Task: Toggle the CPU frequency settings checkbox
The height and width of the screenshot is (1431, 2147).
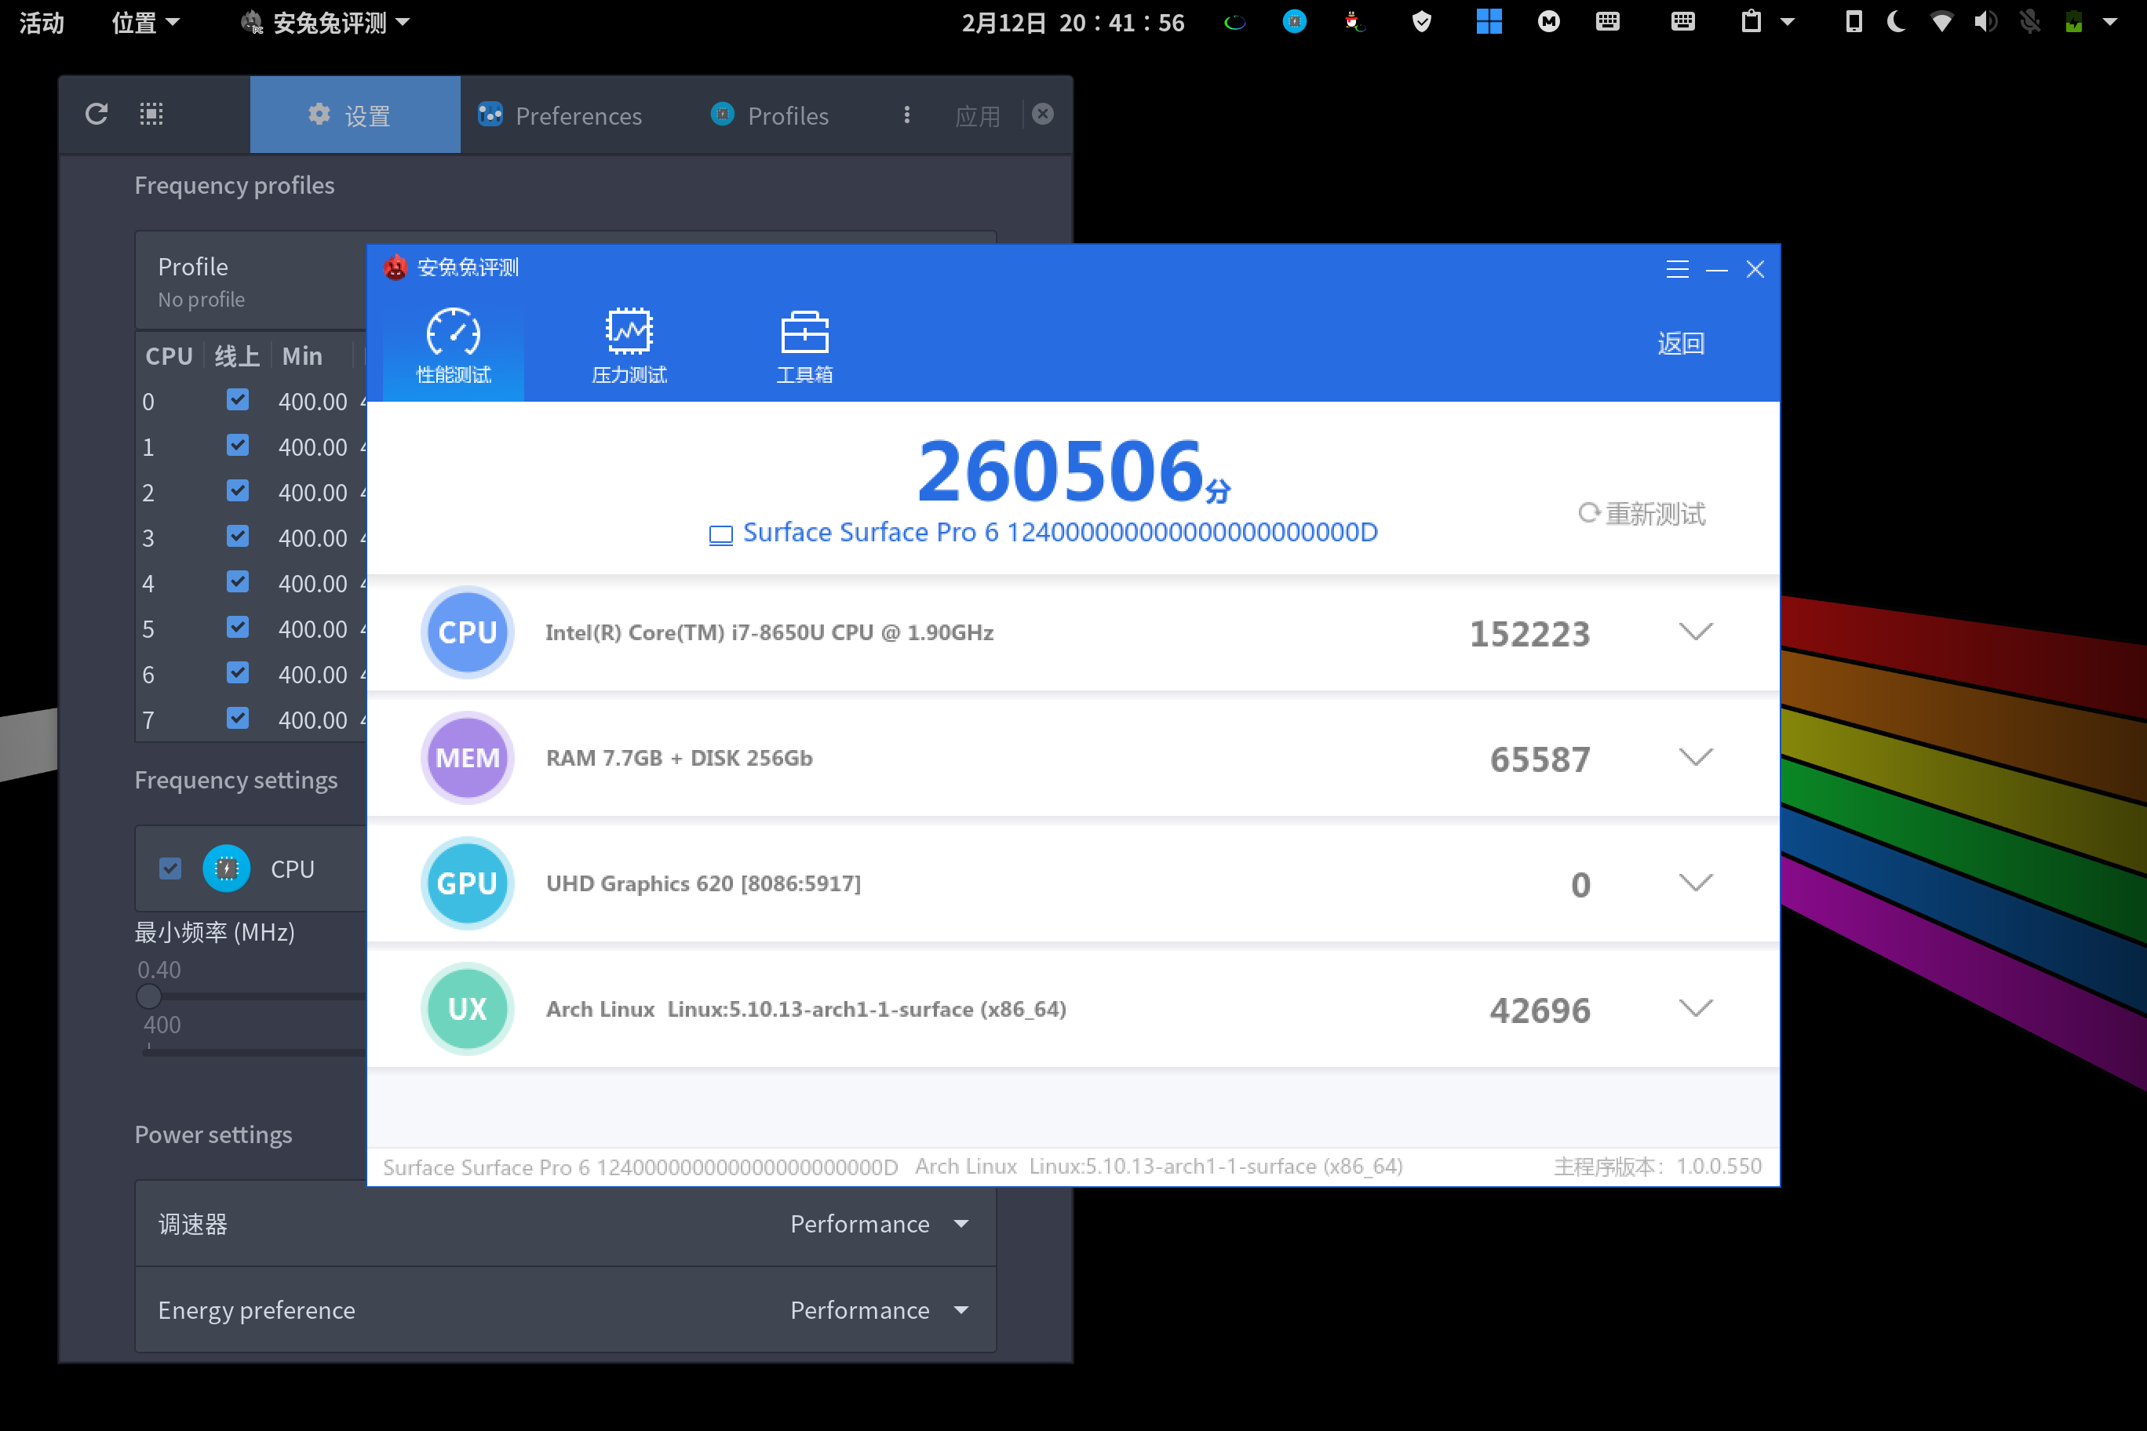Action: pyautogui.click(x=169, y=868)
